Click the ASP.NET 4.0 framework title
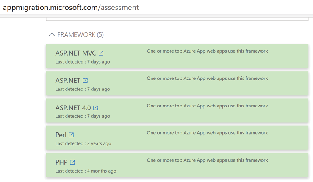Image resolution: width=313 pixels, height=182 pixels. pyautogui.click(x=73, y=108)
